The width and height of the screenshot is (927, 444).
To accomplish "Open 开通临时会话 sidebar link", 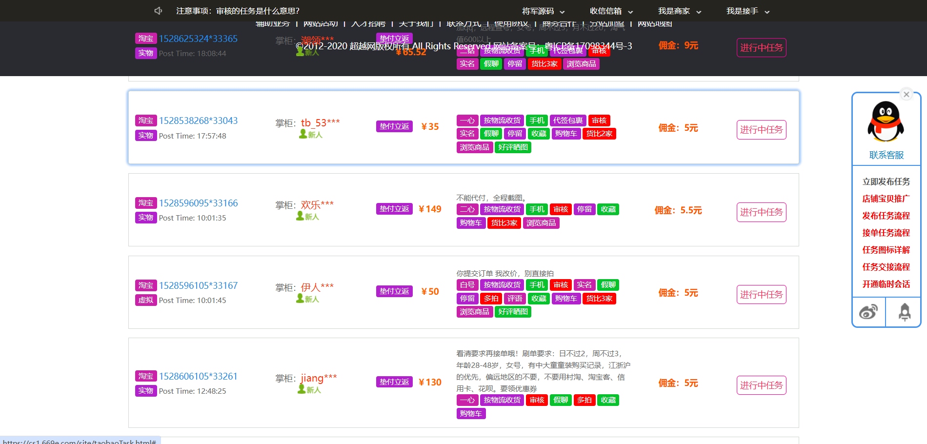I will (886, 284).
